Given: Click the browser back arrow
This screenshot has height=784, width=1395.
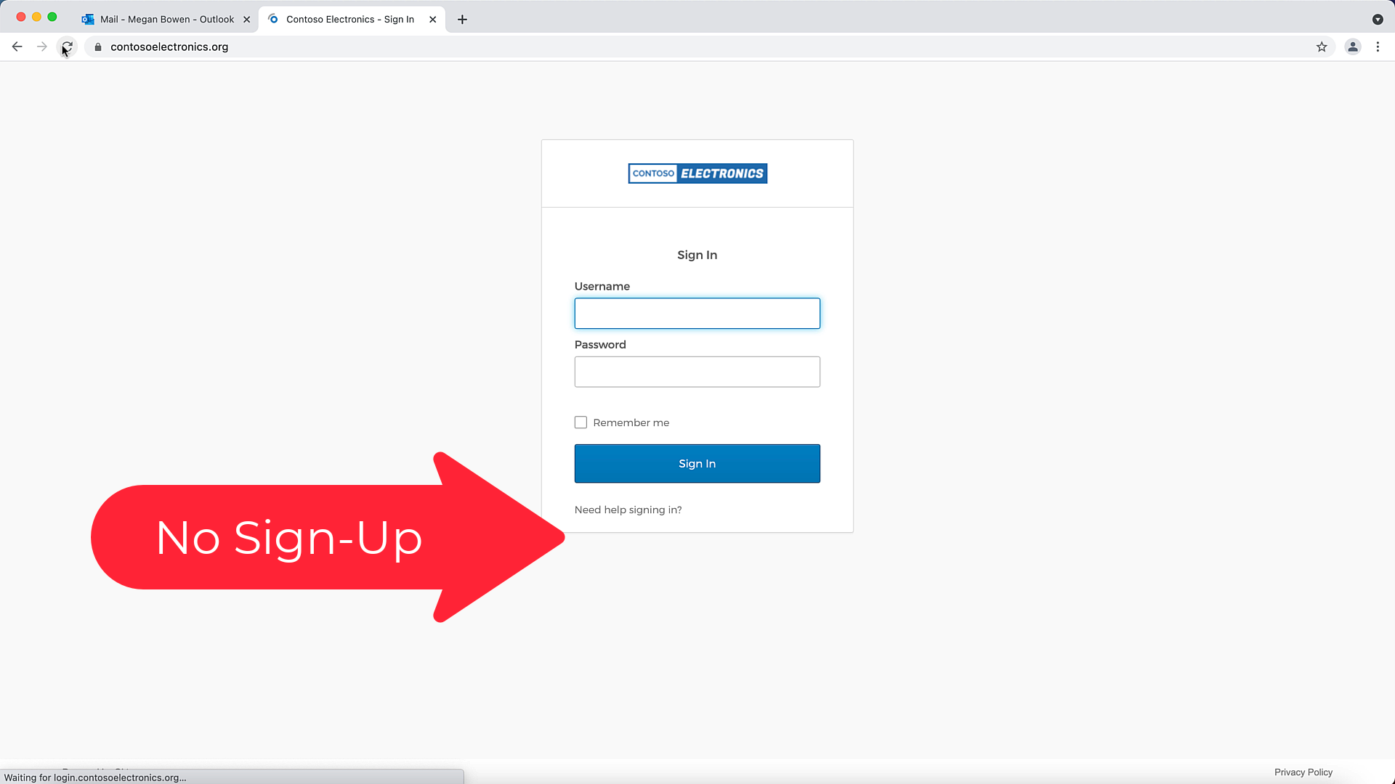Looking at the screenshot, I should point(17,46).
